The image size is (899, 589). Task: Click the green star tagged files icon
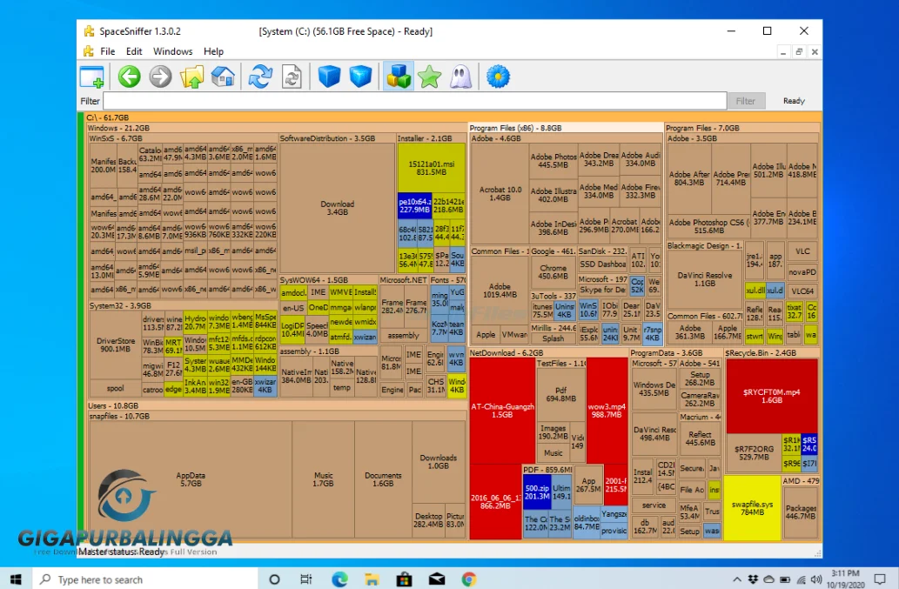(429, 77)
